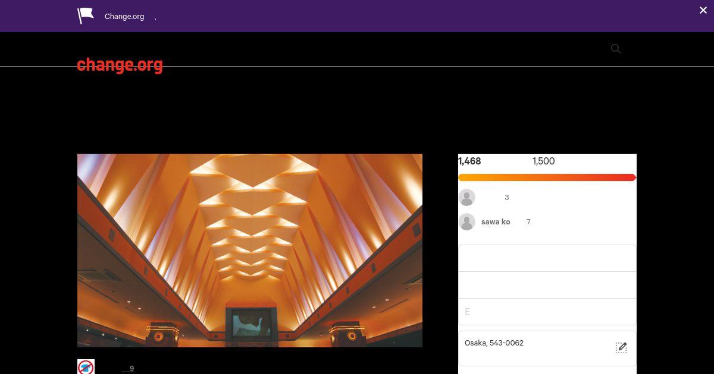
Task: Click the petition starter's red circle avatar
Action: click(x=86, y=367)
